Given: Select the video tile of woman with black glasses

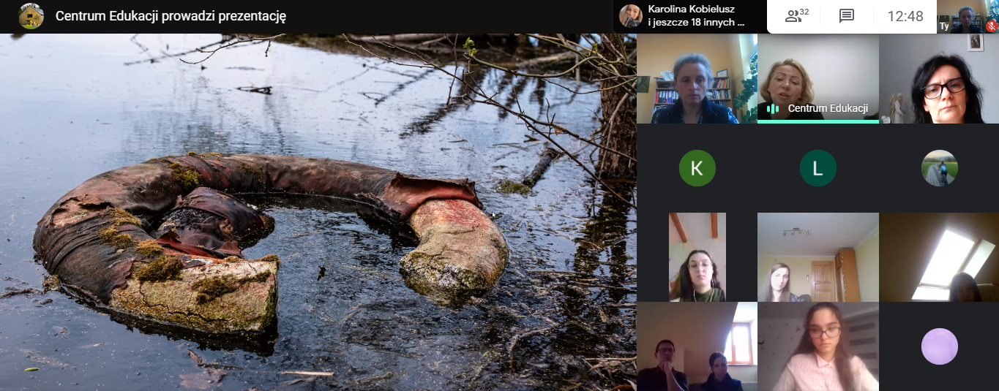Looking at the screenshot, I should [x=939, y=79].
